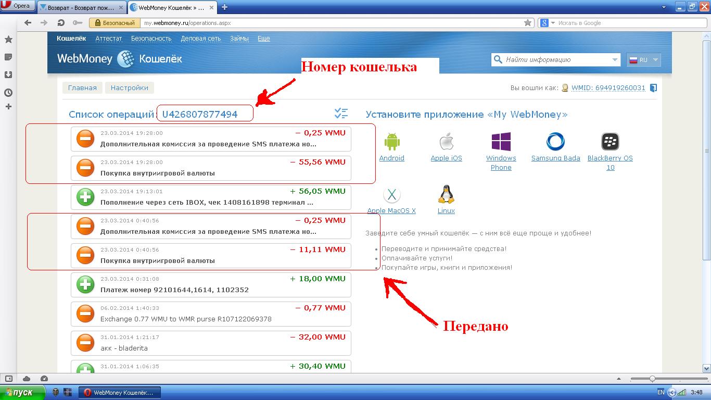Viewport: 711px width, 400px height.
Task: Switch to the Возврат tab
Action: pos(82,7)
